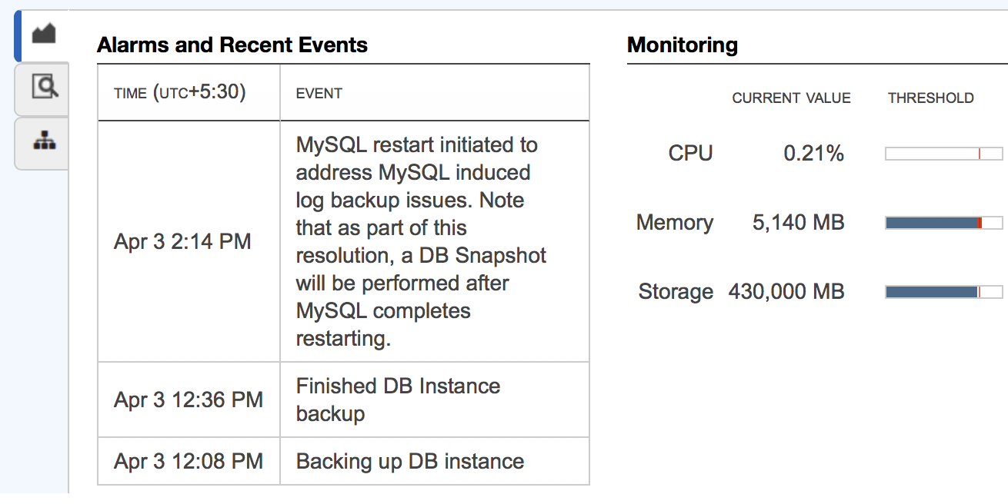Open the magnifier details sidebar tab
1008x504 pixels.
[x=44, y=87]
